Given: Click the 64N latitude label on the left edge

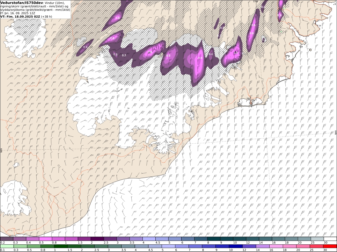Looking at the screenshot, I should click(x=1, y=150).
